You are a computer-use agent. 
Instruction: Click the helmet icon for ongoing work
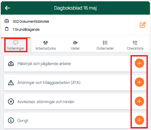coord(11,64)
